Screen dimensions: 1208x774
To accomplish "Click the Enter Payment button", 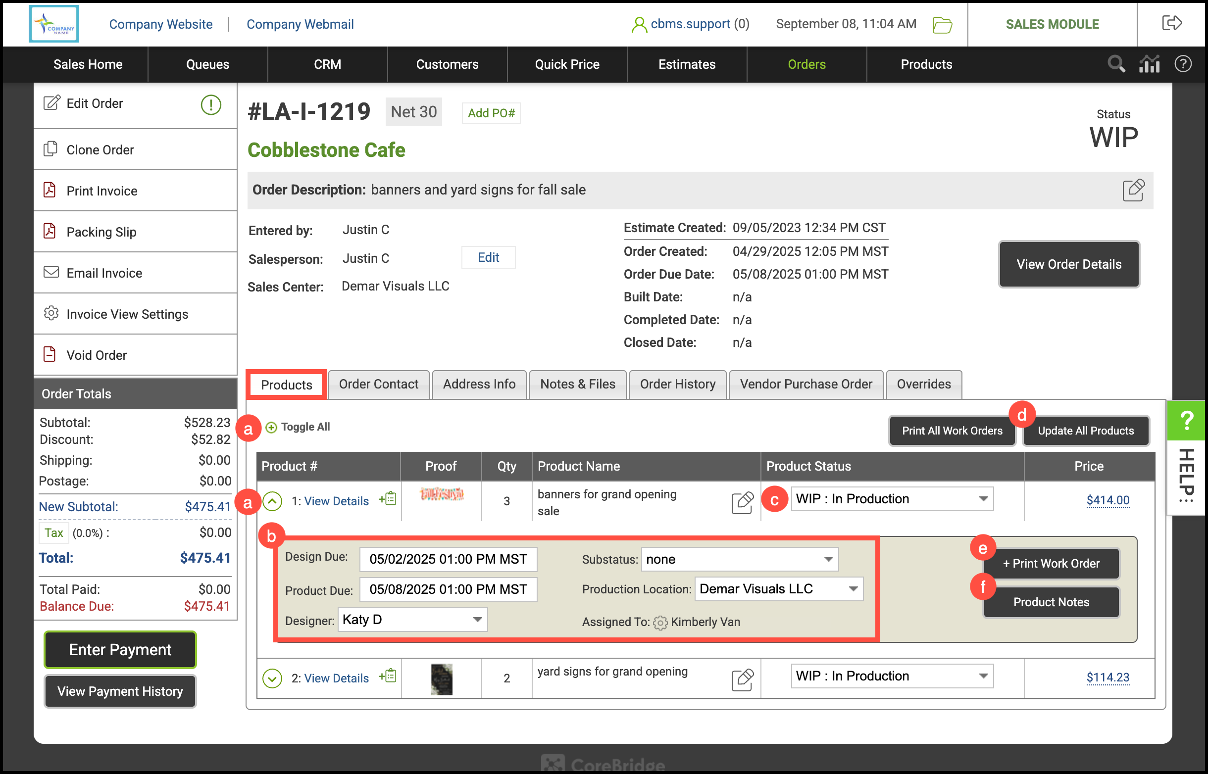I will (x=120, y=650).
